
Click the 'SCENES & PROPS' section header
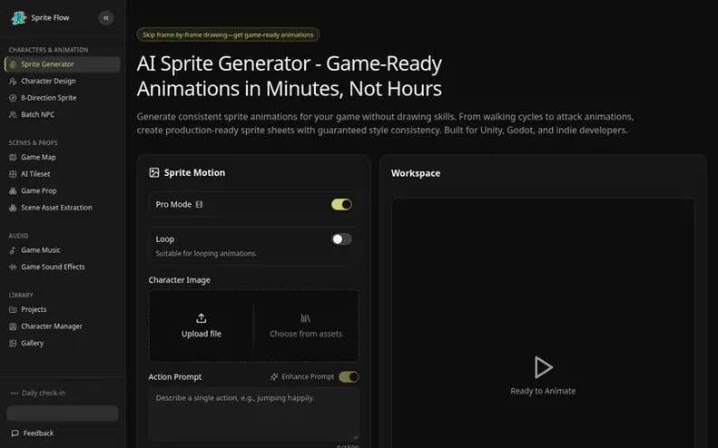33,142
